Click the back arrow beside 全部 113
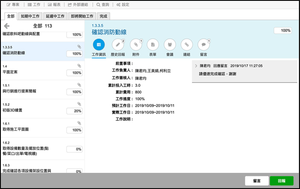Image resolution: width=300 pixels, height=189 pixels. coord(7,26)
